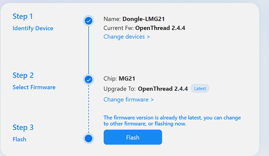This screenshot has height=156, width=269.
Task: Click the dashed progress line above Step 3
Action: tap(88, 109)
